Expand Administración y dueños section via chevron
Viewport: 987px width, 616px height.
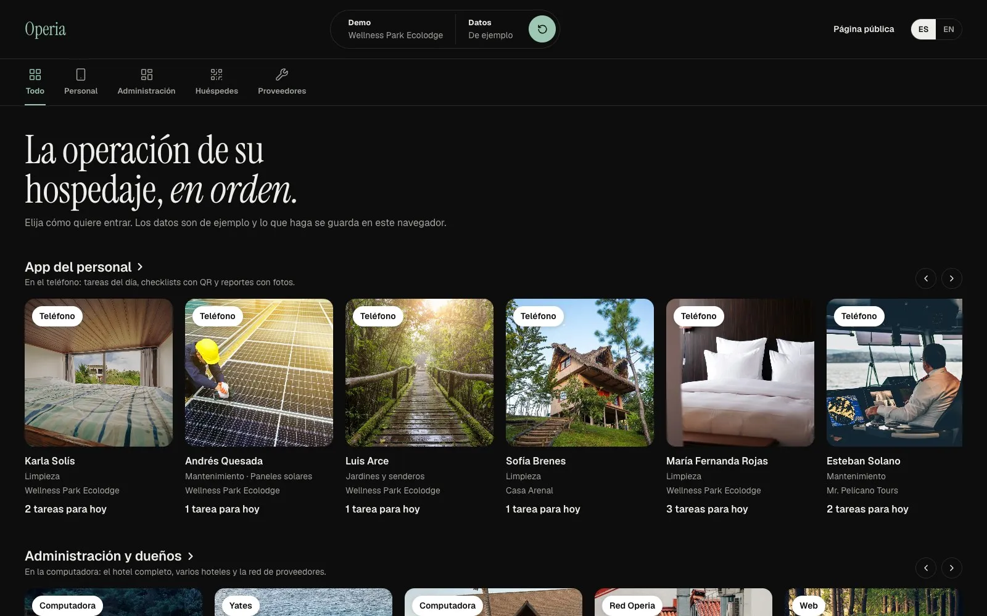pos(190,556)
